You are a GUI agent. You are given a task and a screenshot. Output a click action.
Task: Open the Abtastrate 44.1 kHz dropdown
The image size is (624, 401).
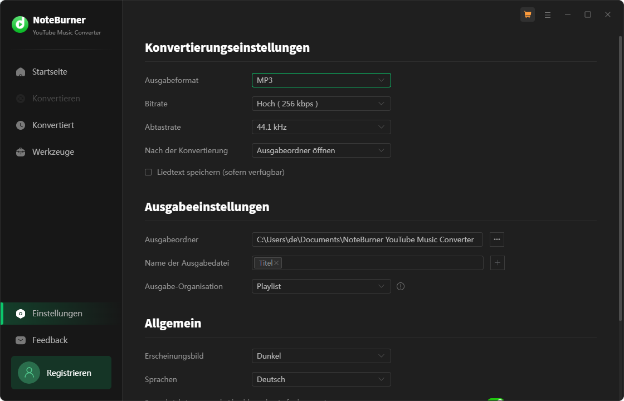point(321,128)
